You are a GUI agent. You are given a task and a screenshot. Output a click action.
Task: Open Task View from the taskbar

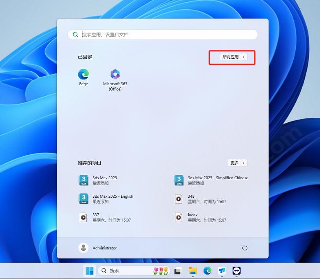pos(178,271)
